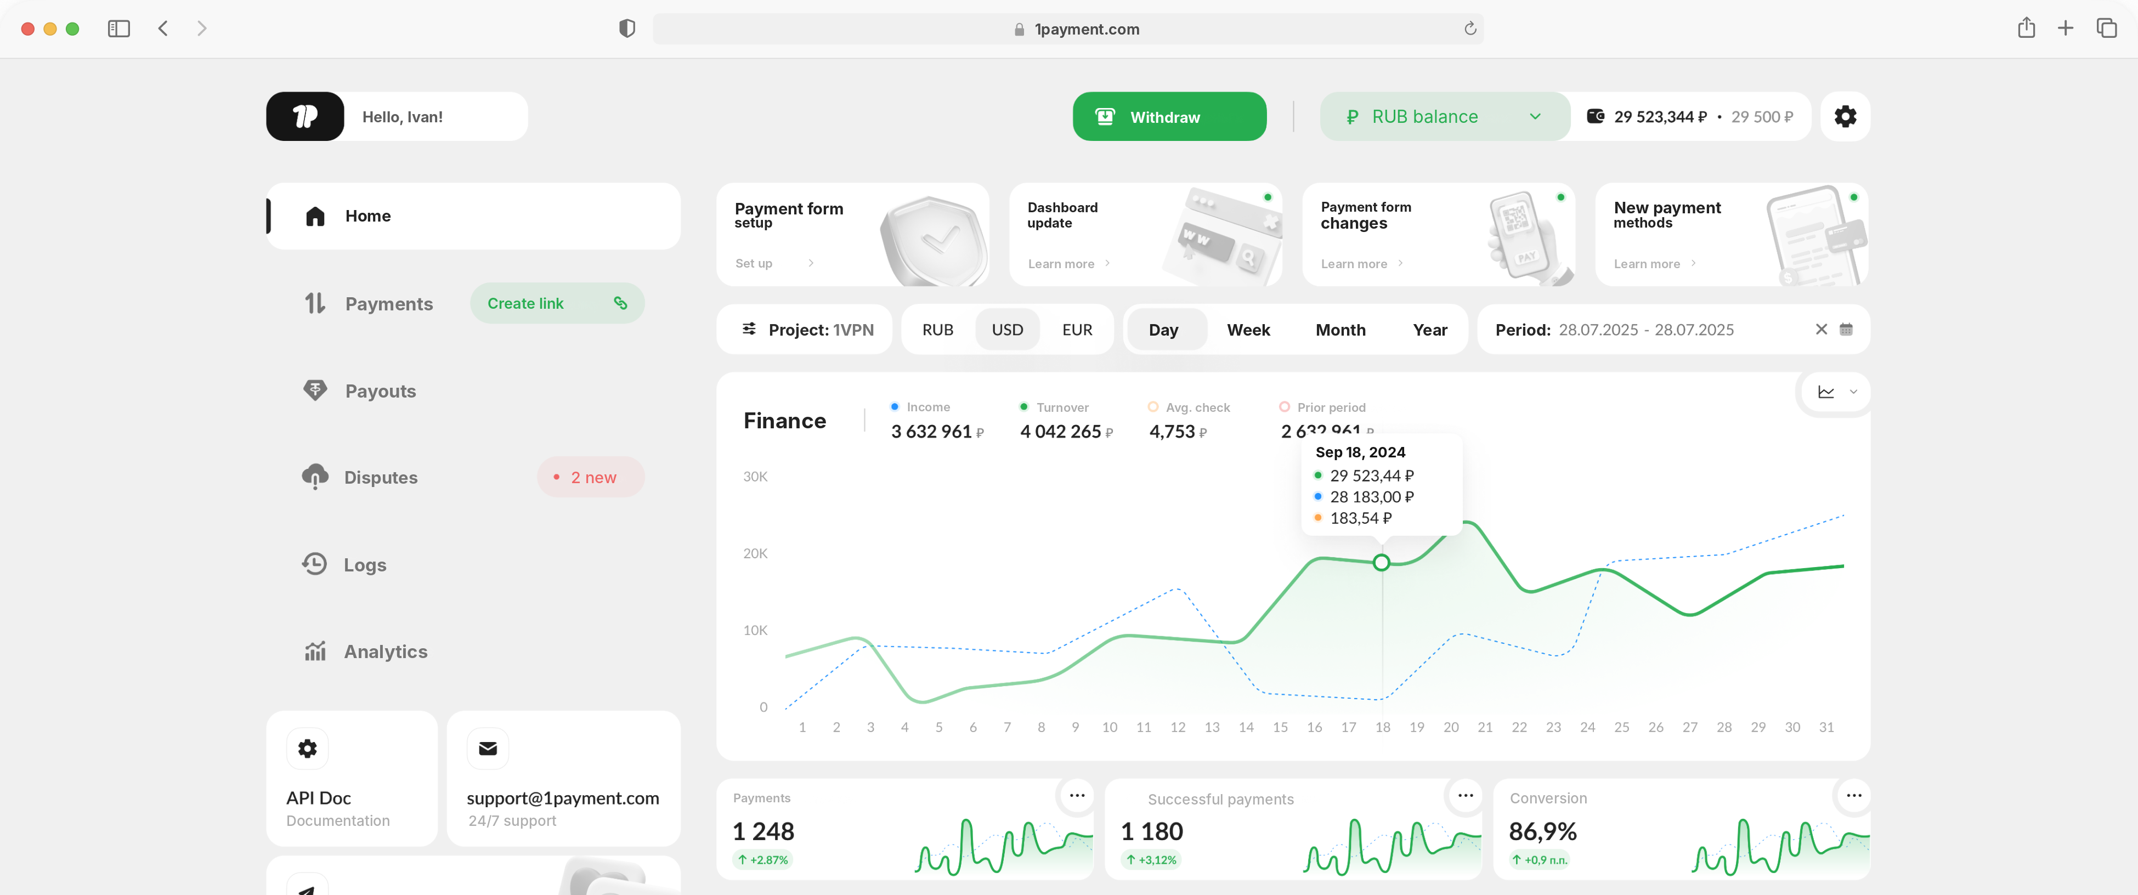The height and width of the screenshot is (895, 2138).
Task: Open settings via gear icon top right
Action: 1845,116
